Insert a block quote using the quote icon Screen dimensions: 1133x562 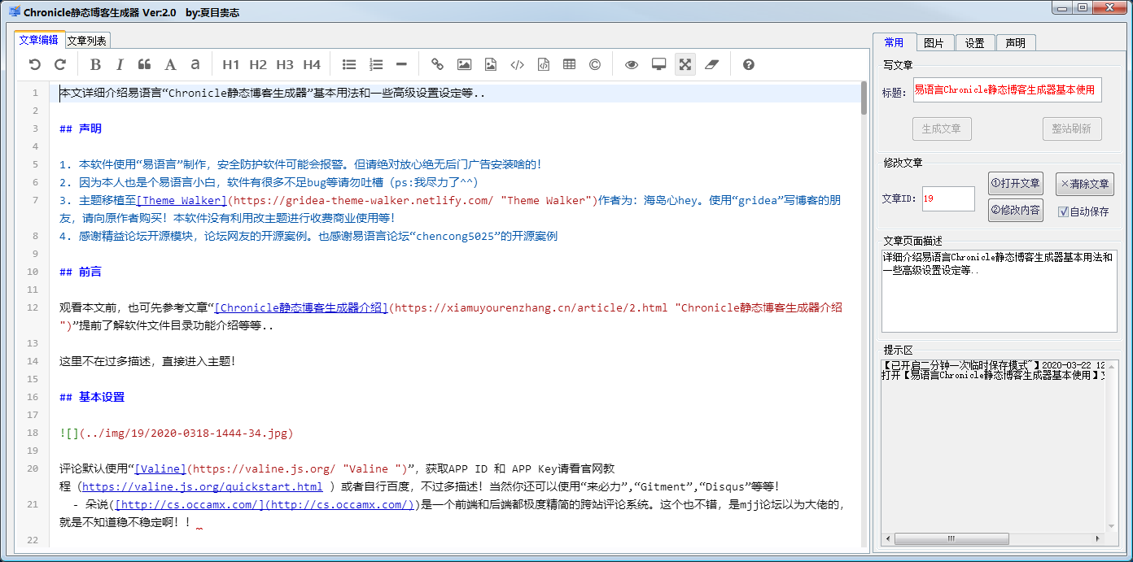point(145,65)
